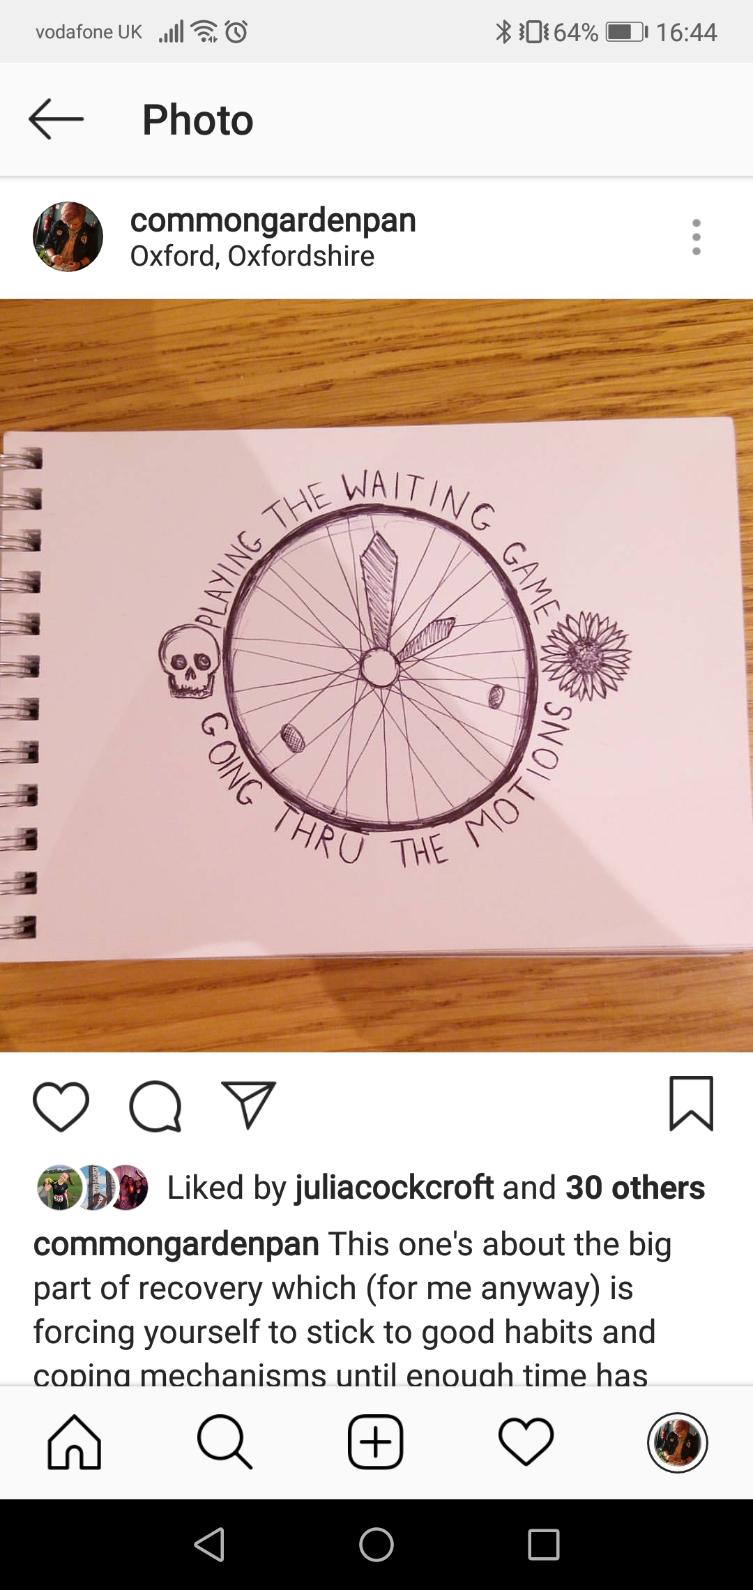The width and height of the screenshot is (753, 1590).
Task: Like the post with heart icon
Action: [61, 1106]
